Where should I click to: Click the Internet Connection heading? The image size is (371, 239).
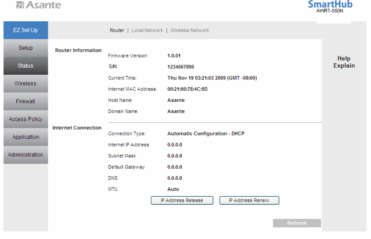click(77, 128)
